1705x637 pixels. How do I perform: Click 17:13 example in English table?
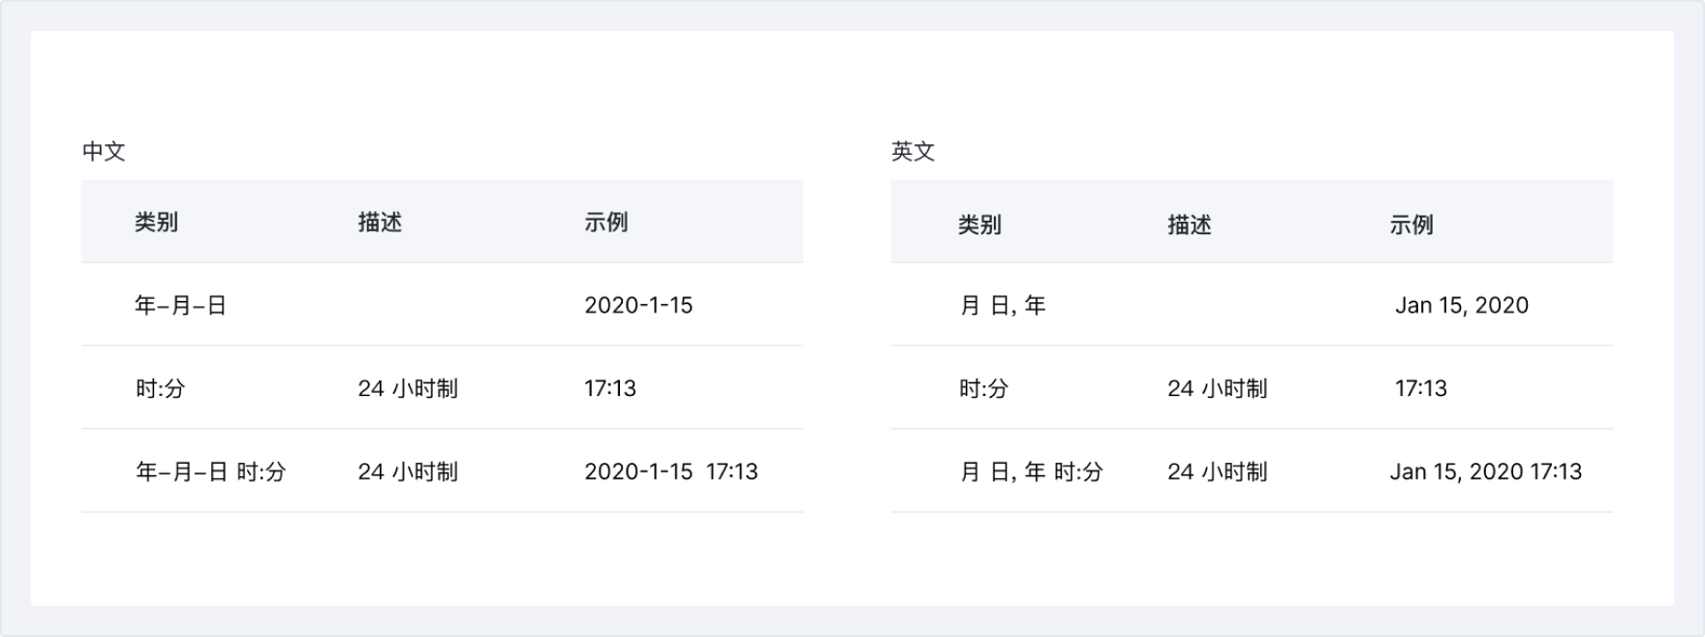point(1420,389)
